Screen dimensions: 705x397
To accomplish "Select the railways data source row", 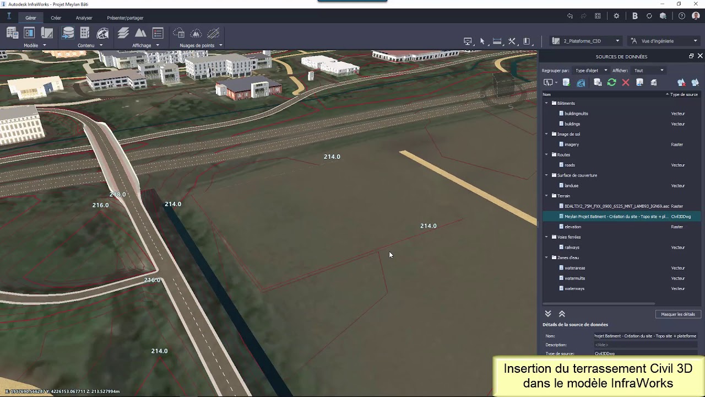I will tap(622, 248).
